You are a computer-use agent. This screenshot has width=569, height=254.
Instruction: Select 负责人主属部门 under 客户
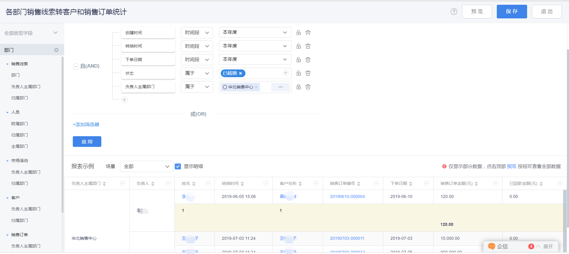(26, 209)
